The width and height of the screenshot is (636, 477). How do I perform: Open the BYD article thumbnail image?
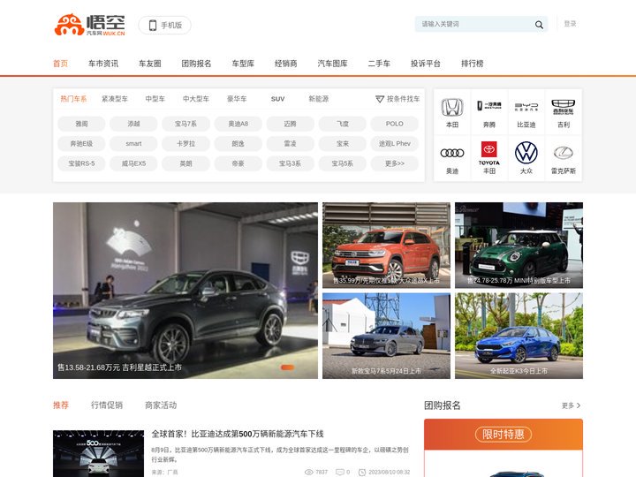click(99, 453)
